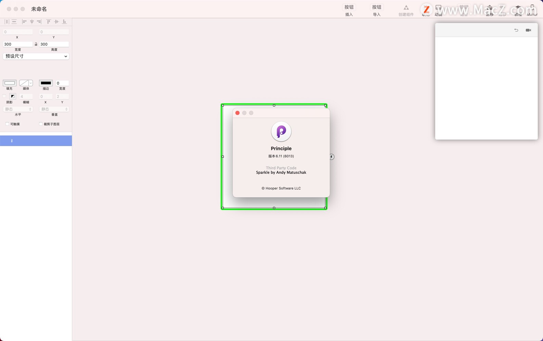Click the bottom-middle selection handle of the artboard
The height and width of the screenshot is (341, 543).
[x=274, y=208]
